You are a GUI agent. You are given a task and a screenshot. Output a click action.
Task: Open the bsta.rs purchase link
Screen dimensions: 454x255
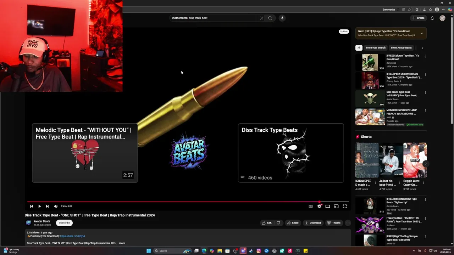72,236
